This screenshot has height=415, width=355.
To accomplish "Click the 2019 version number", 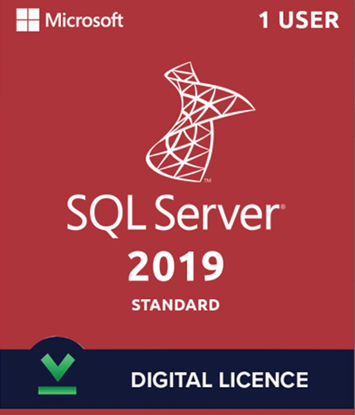I will coord(176,266).
